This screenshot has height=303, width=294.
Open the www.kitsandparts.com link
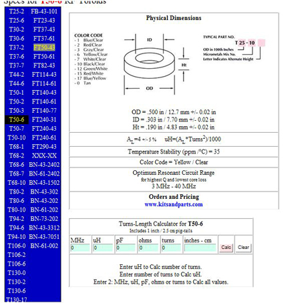point(174,204)
